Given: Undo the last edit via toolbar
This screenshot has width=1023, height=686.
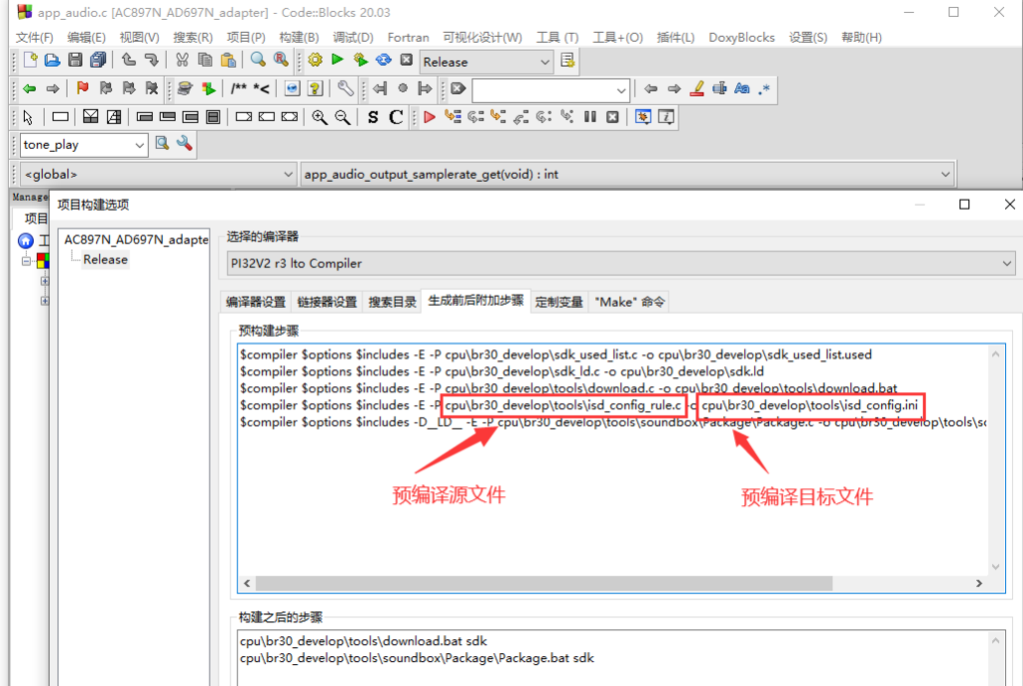Looking at the screenshot, I should pyautogui.click(x=129, y=61).
